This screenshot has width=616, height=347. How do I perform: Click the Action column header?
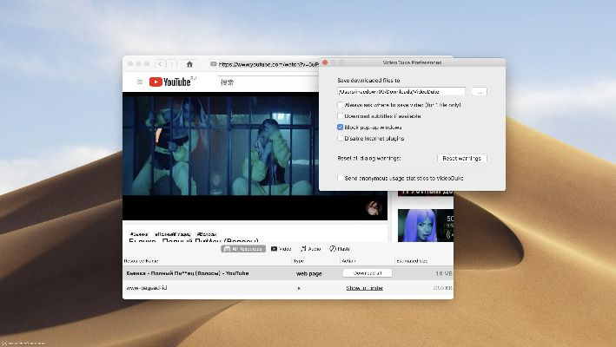coord(348,261)
